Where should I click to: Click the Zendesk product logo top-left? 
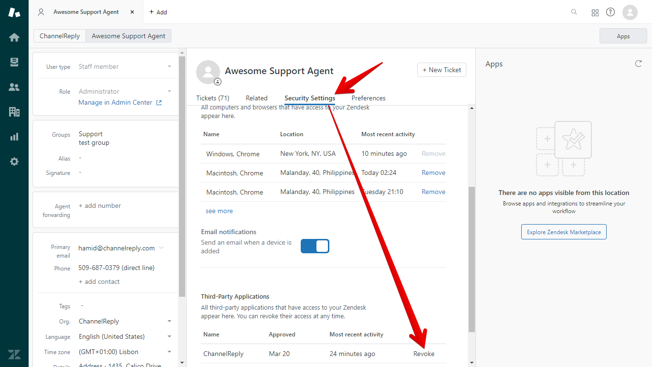[14, 12]
